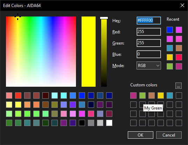188x145 pixels.
Task: Choose the magenta custom color swatch
Action: click(x=133, y=95)
